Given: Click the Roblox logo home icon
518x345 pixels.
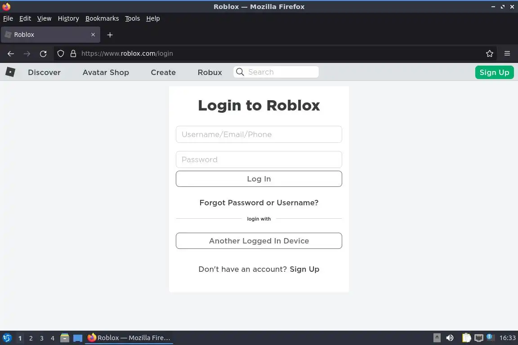Looking at the screenshot, I should pyautogui.click(x=10, y=72).
